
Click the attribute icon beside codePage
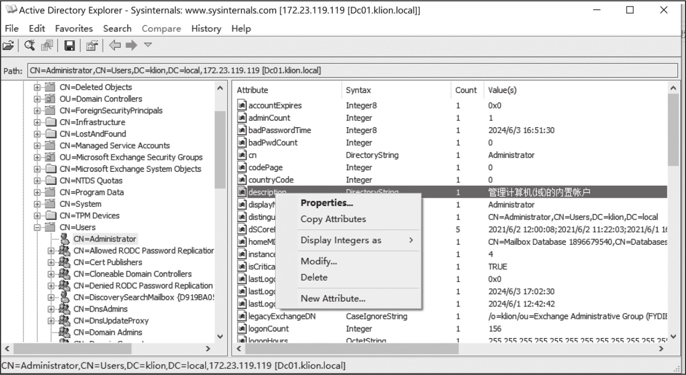point(242,167)
